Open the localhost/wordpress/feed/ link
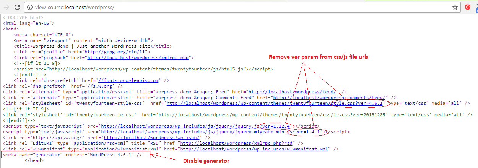The height and width of the screenshot is (168, 478). click(293, 92)
